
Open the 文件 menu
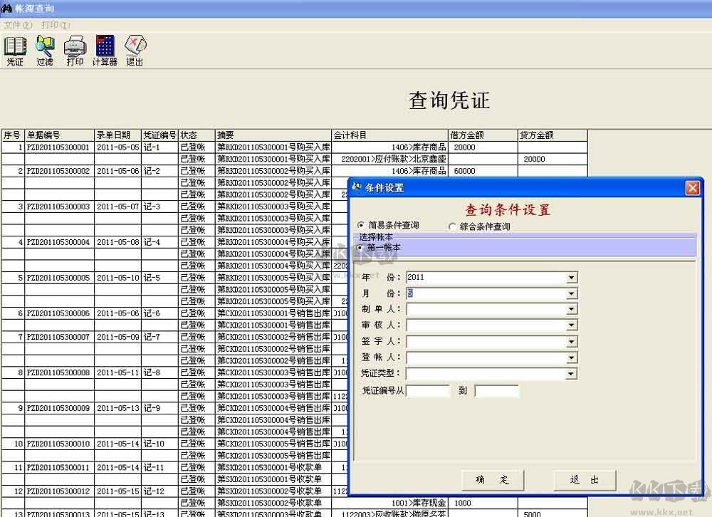coord(16,23)
